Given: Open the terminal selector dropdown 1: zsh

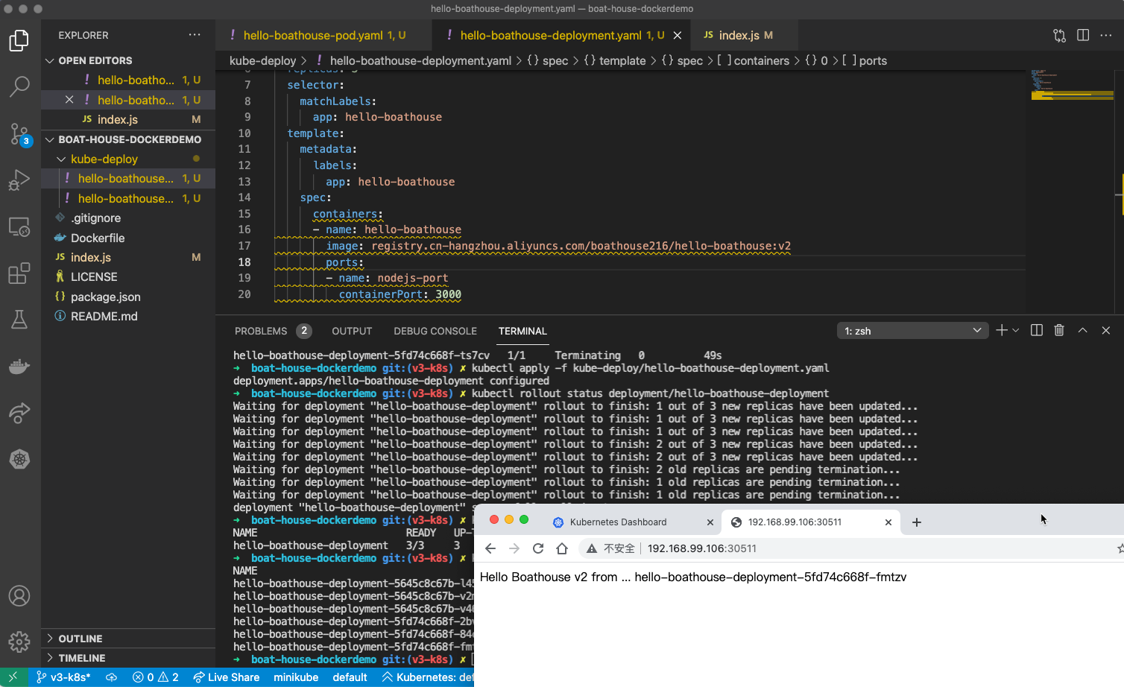Looking at the screenshot, I should pos(912,331).
